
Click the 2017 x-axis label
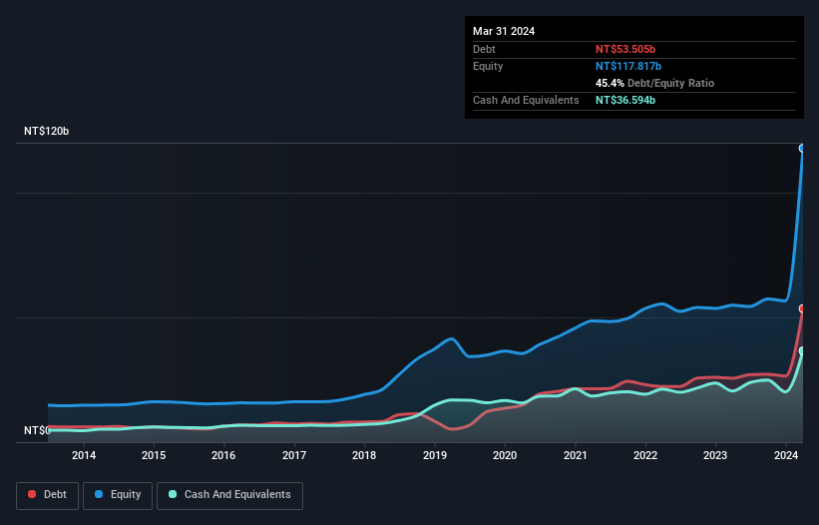pyautogui.click(x=294, y=455)
